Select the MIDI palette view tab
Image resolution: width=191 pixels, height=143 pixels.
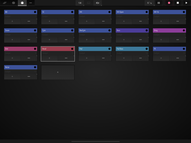coord(22,3)
